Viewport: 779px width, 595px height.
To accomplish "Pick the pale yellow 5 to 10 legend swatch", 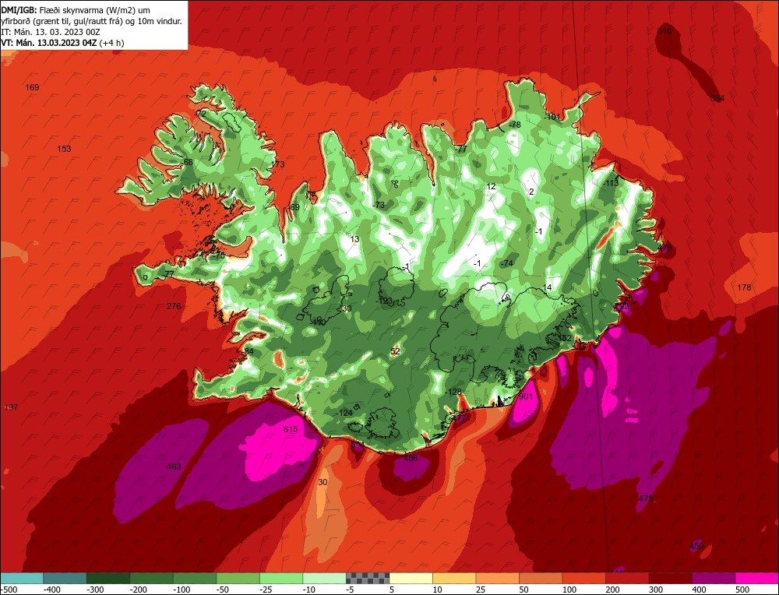I will point(411,578).
